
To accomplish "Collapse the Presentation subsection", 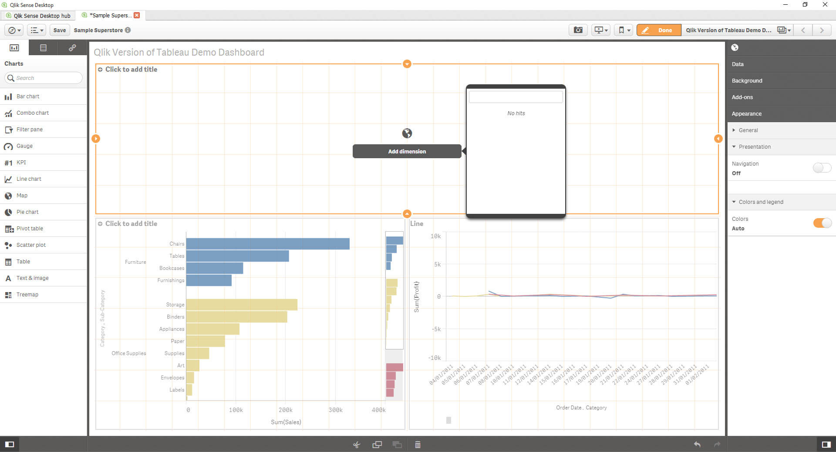I will pos(782,147).
